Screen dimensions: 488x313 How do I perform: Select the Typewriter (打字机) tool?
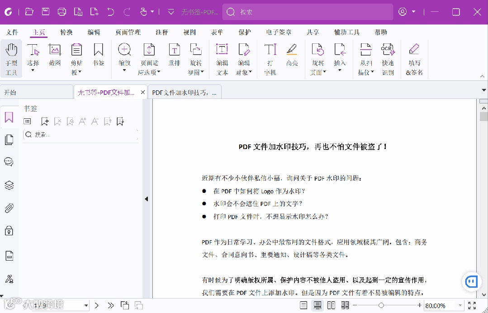click(x=270, y=59)
